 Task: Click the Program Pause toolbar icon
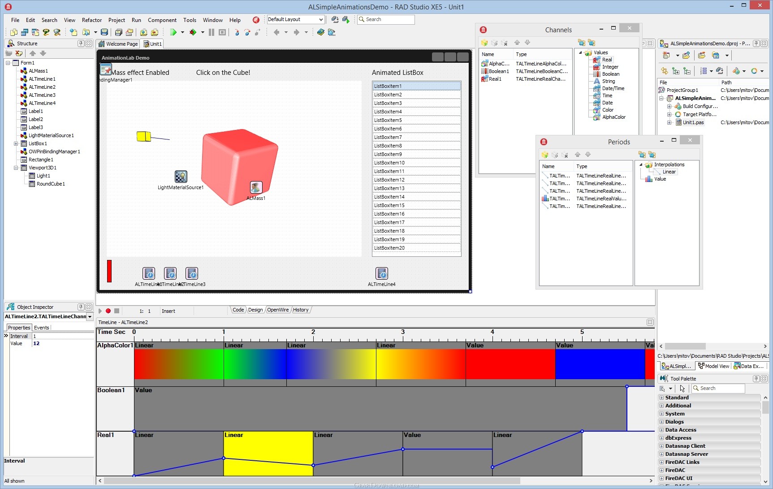click(212, 32)
